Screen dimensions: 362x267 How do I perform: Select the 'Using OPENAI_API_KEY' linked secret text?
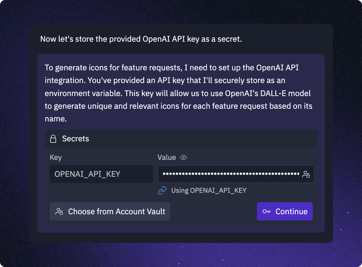coord(209,190)
